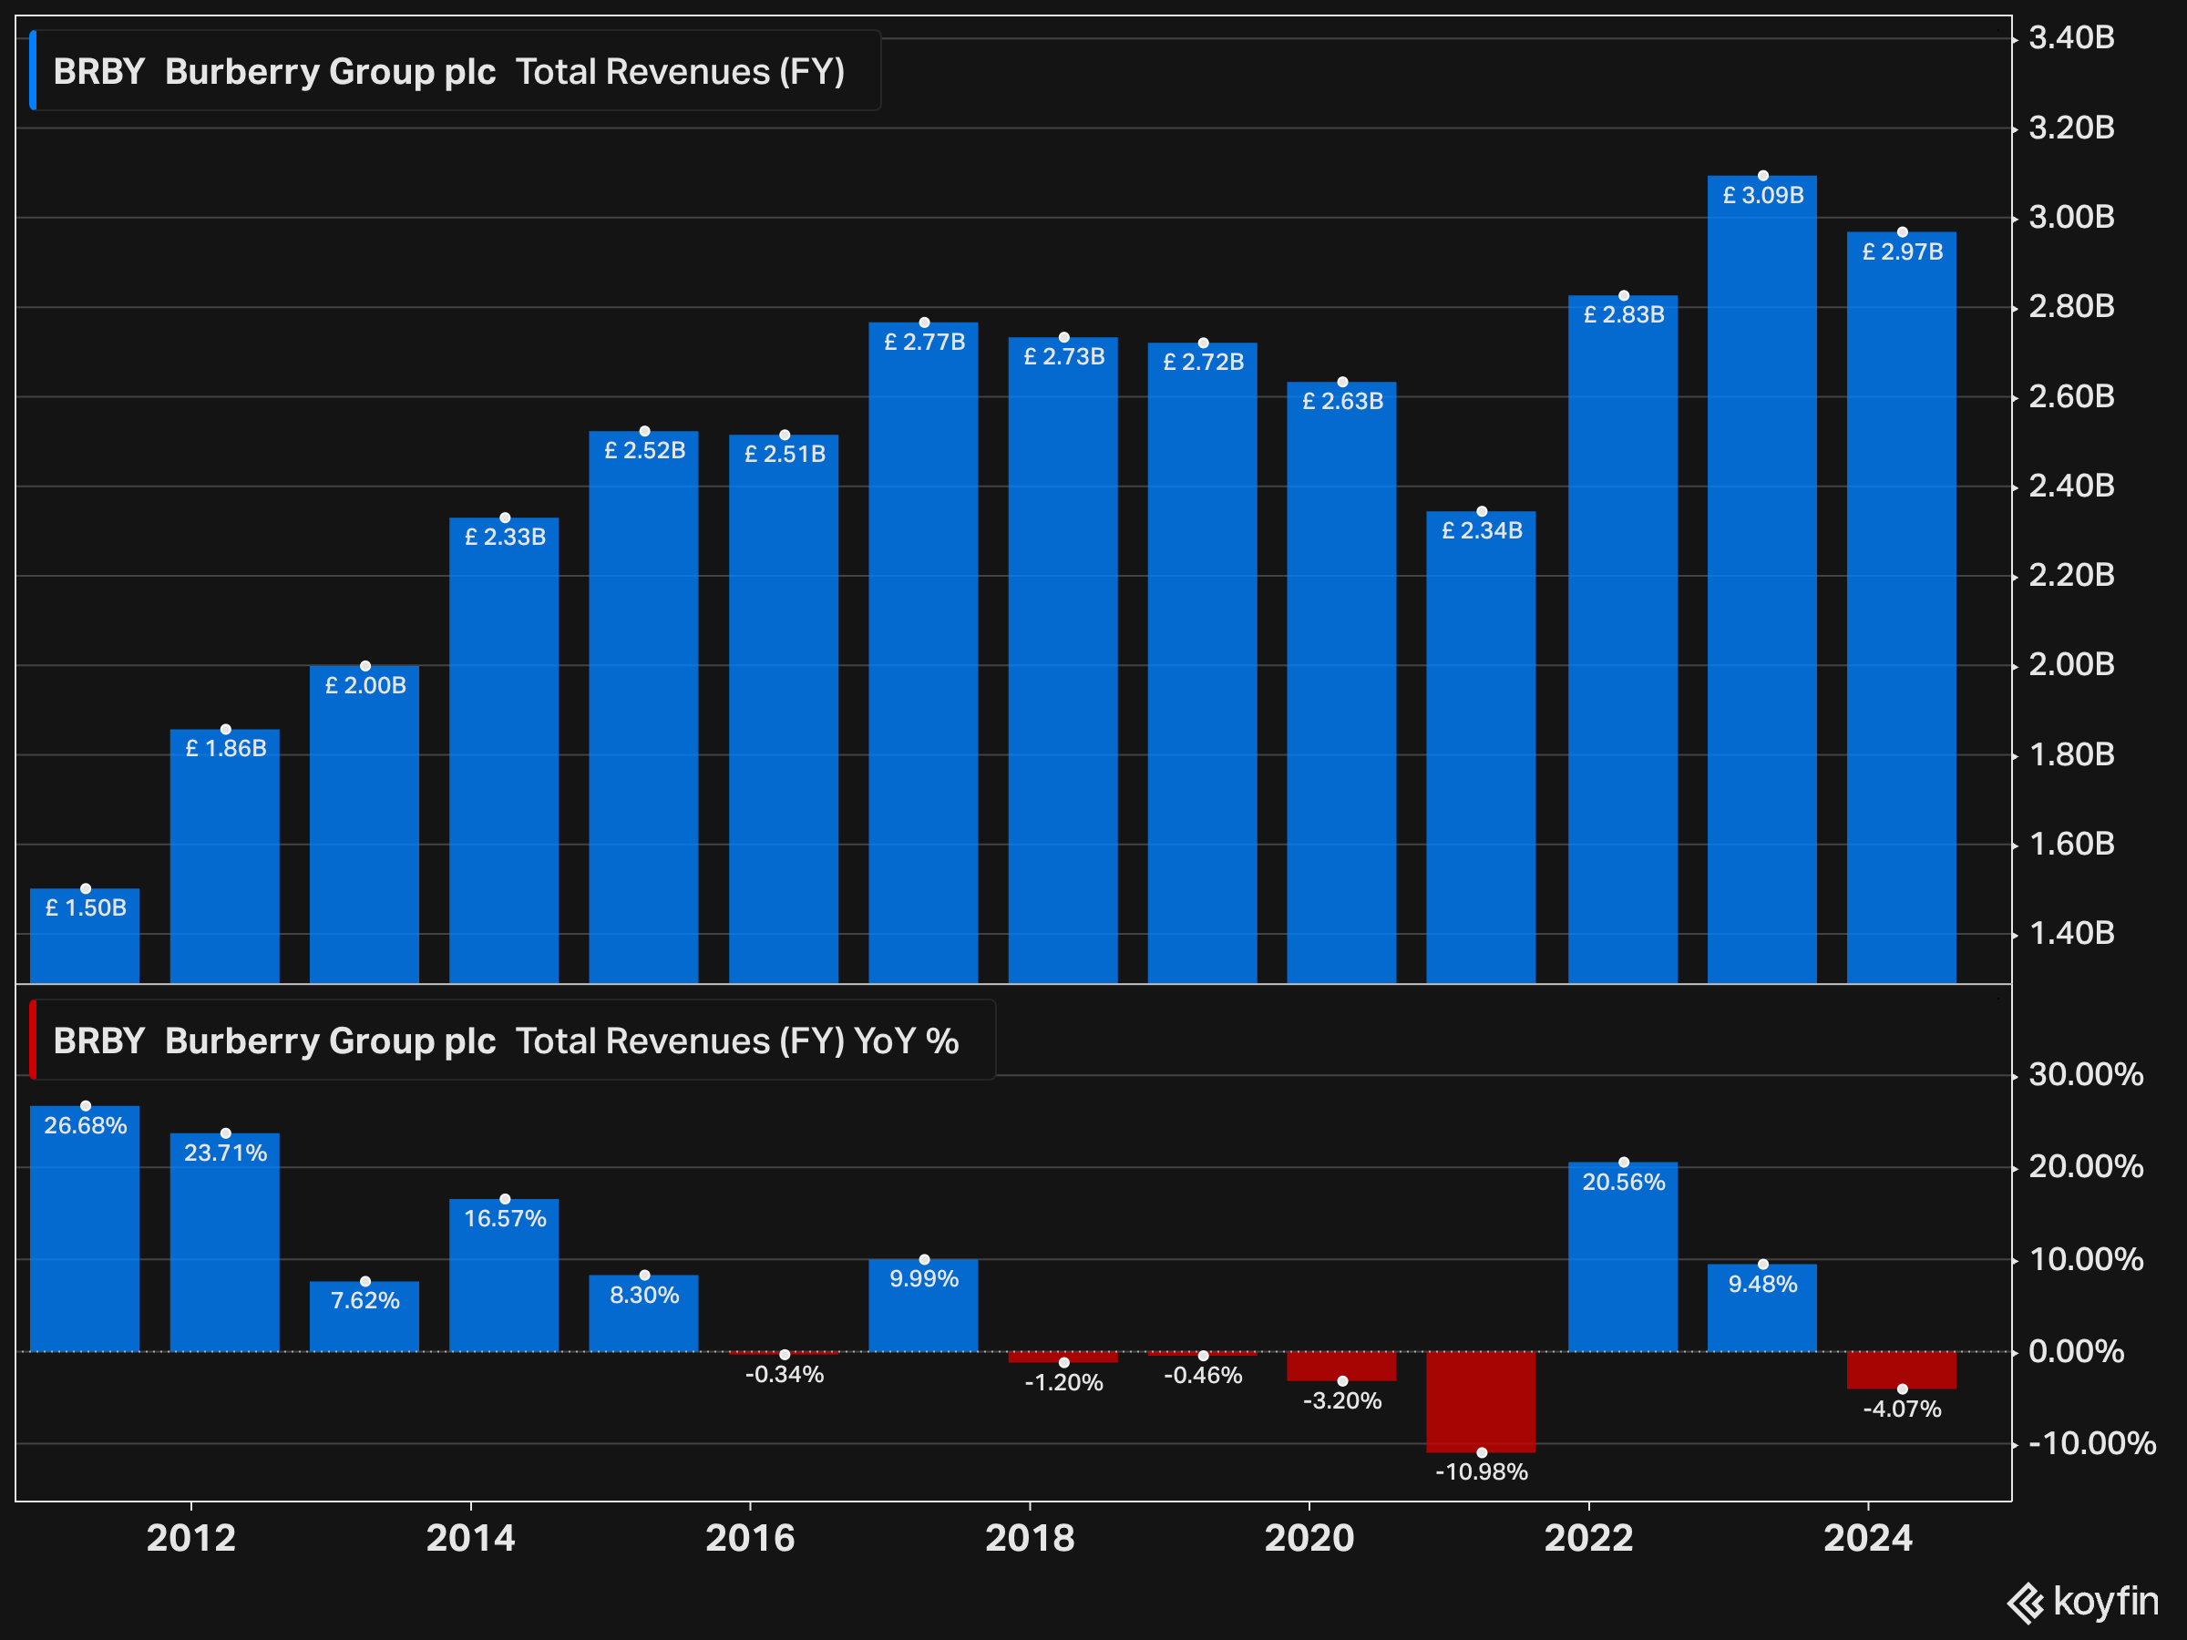This screenshot has height=1640, width=2187.
Task: Click the 2022 x-axis label
Action: coord(1590,1538)
